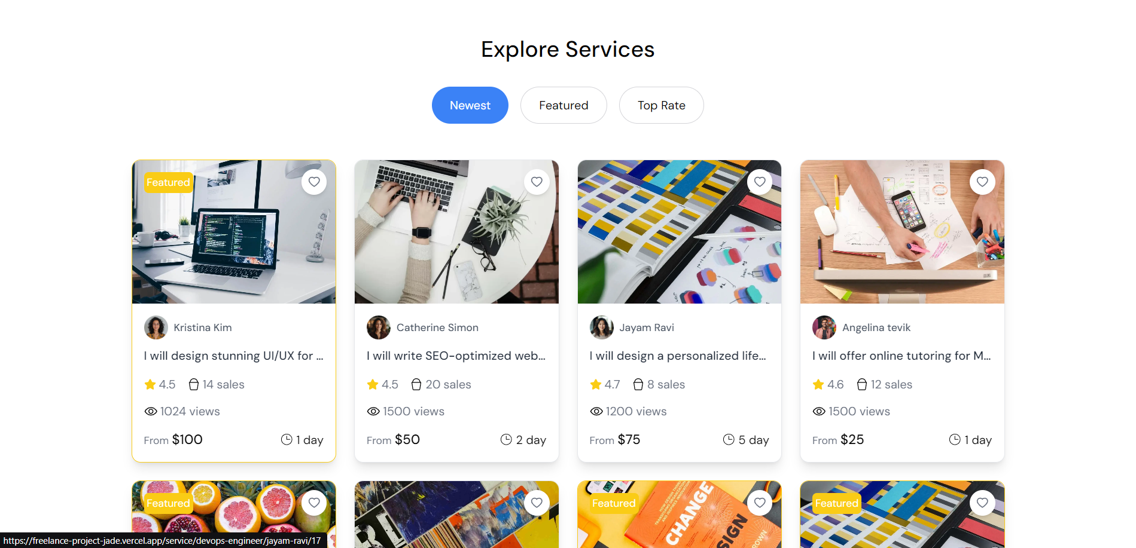This screenshot has height=548, width=1136.
Task: Show Top Rate services
Action: (662, 105)
